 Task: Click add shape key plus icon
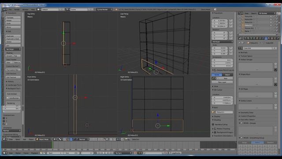[x=275, y=79]
